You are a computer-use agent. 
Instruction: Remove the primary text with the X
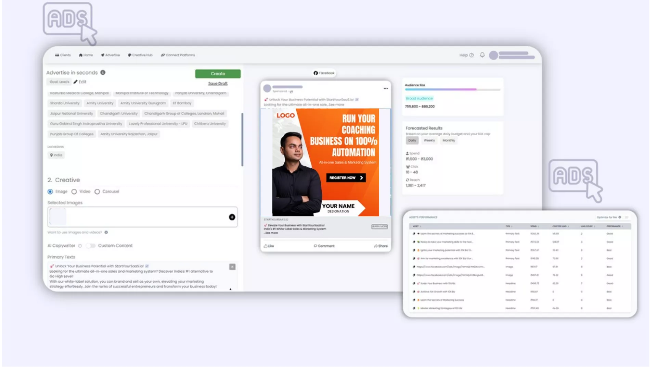coord(232,267)
